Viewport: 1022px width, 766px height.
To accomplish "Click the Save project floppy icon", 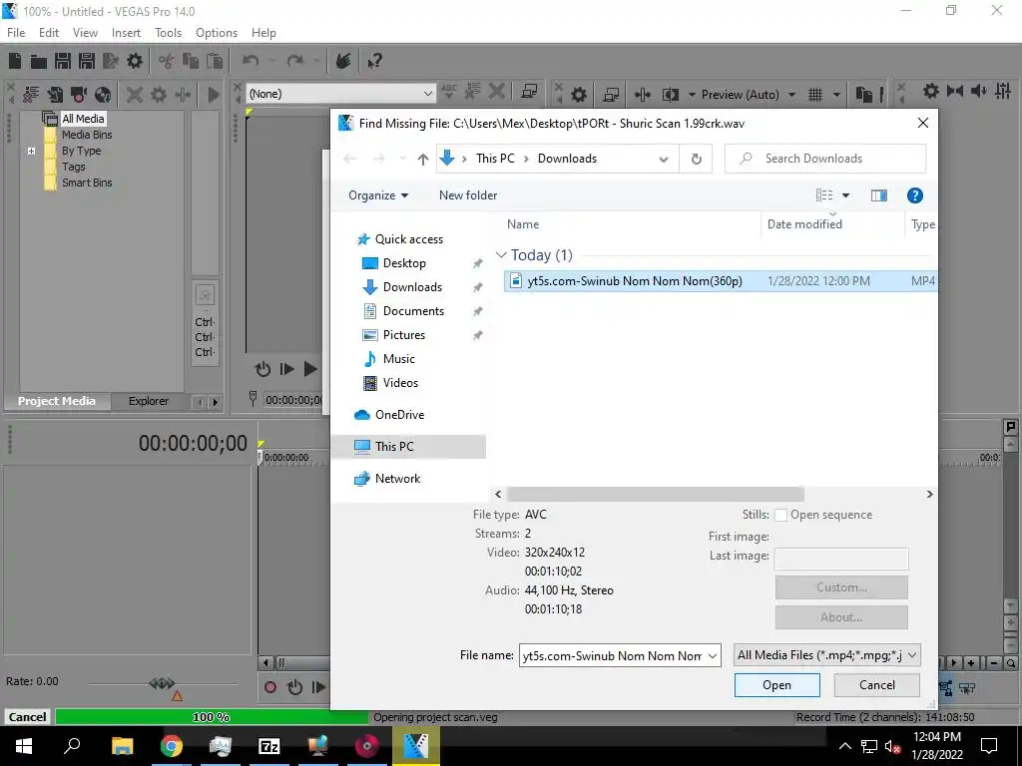I will click(63, 61).
